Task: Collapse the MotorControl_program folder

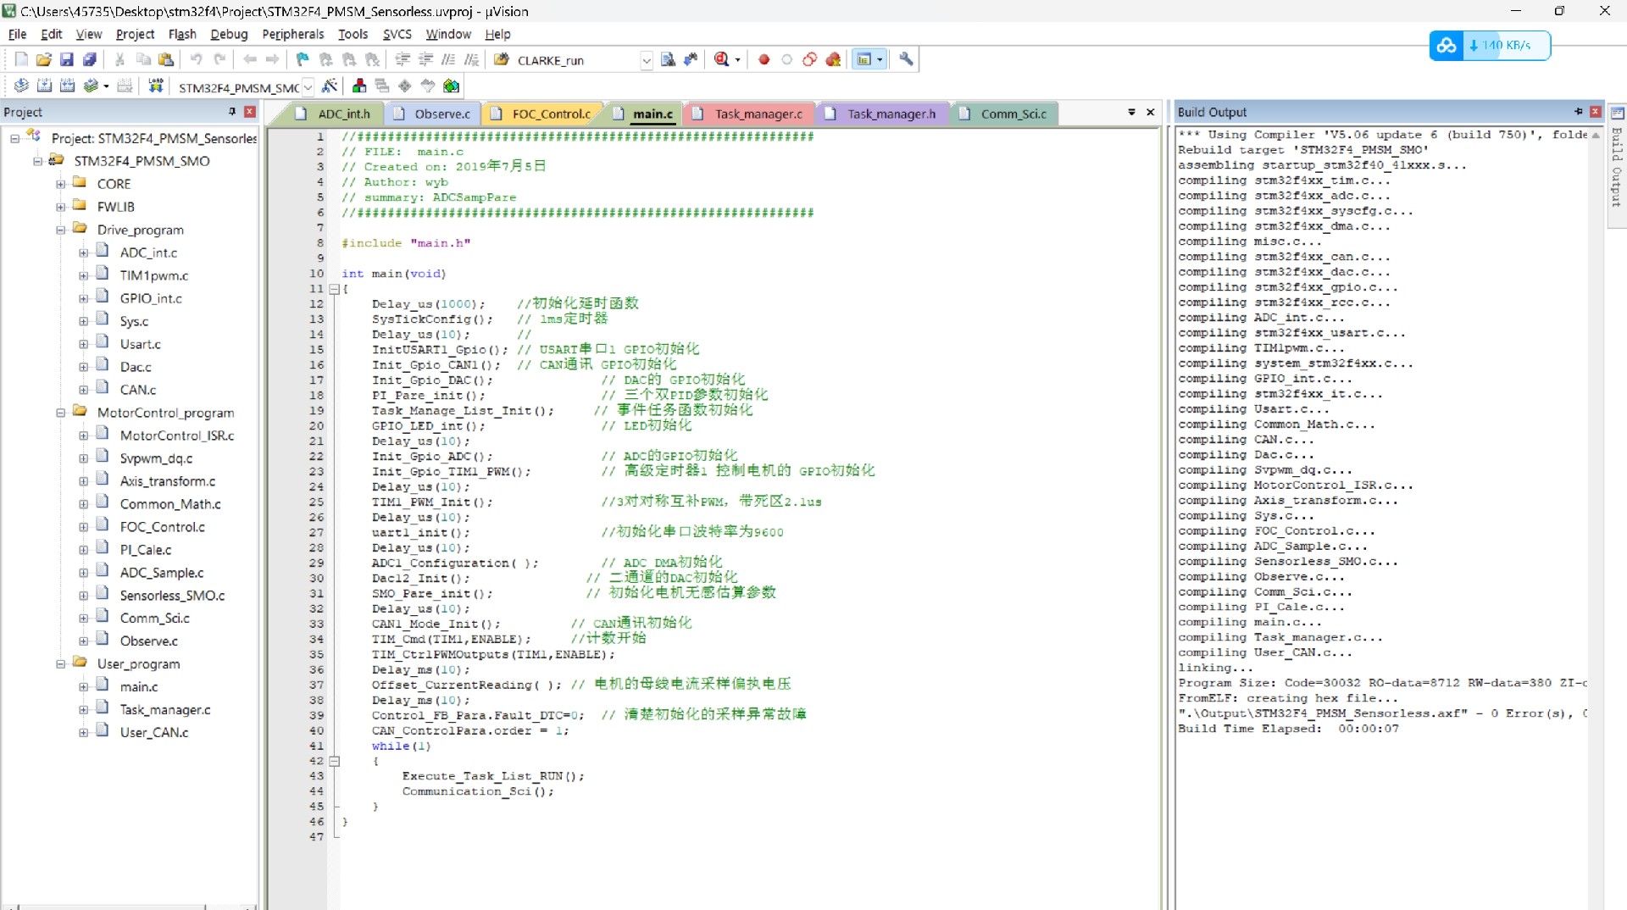Action: (x=61, y=413)
